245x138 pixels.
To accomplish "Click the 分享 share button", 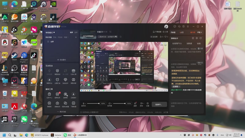I will pos(165,32).
